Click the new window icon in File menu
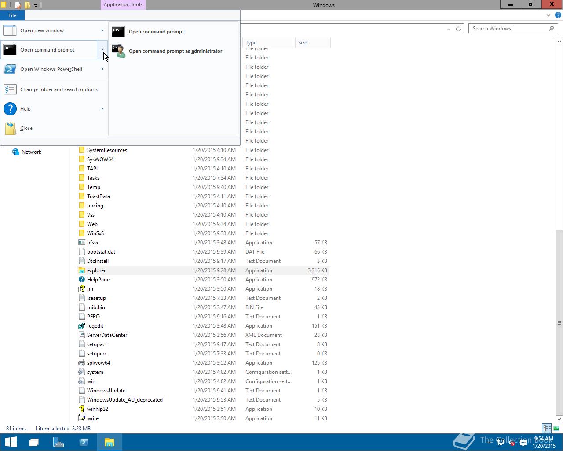563x451 pixels. (x=10, y=30)
